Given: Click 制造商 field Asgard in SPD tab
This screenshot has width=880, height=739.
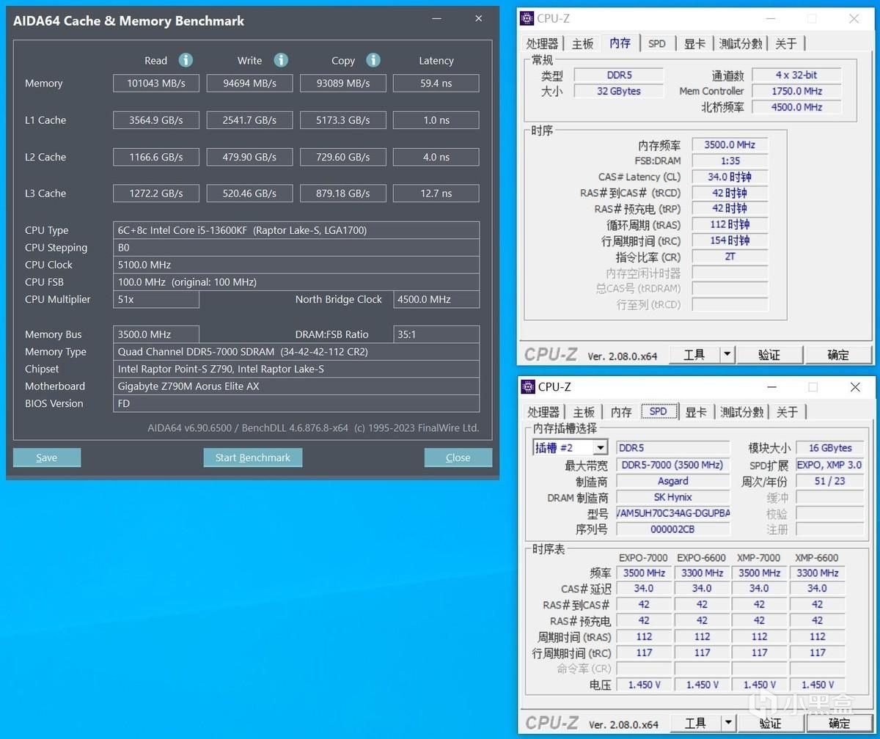Looking at the screenshot, I should point(672,481).
